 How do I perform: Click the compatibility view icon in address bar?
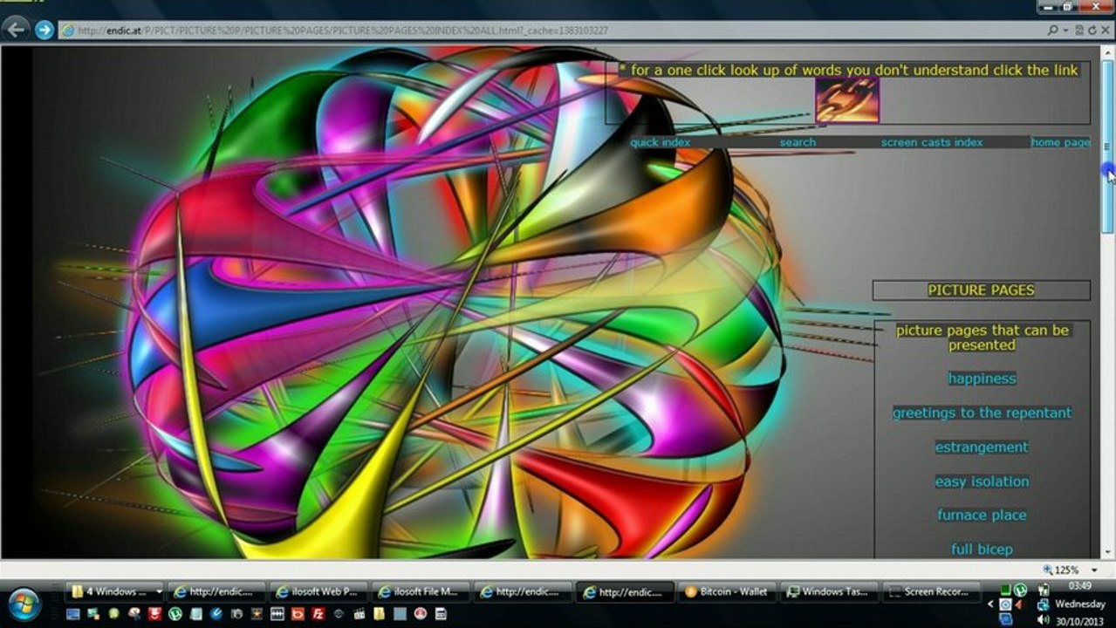coord(1079,31)
